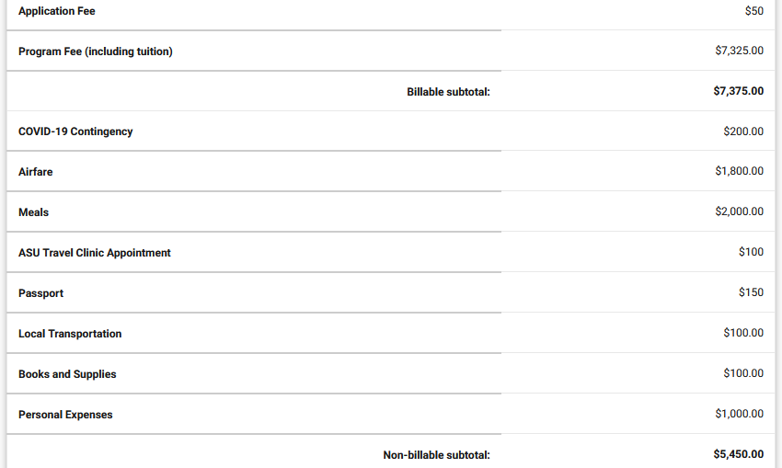Click the Application Fee label
Image resolution: width=782 pixels, height=468 pixels.
pos(57,11)
